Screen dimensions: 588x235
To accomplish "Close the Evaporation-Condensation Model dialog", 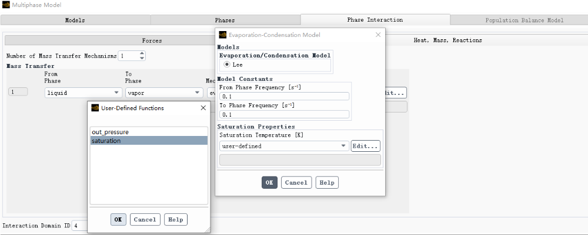I will pyautogui.click(x=378, y=35).
